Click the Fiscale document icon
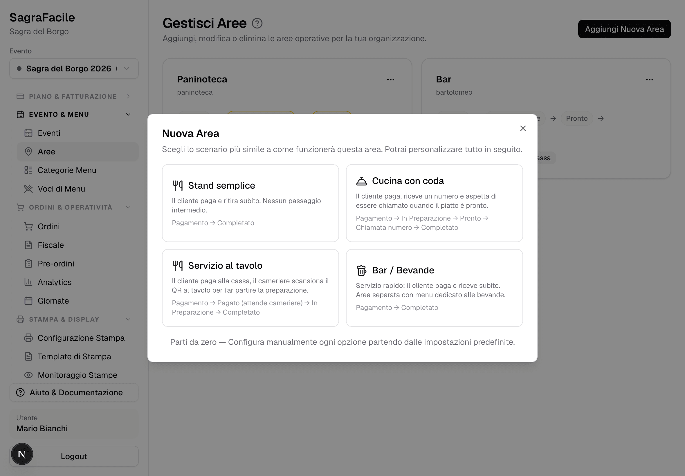The height and width of the screenshot is (476, 685). pos(28,245)
